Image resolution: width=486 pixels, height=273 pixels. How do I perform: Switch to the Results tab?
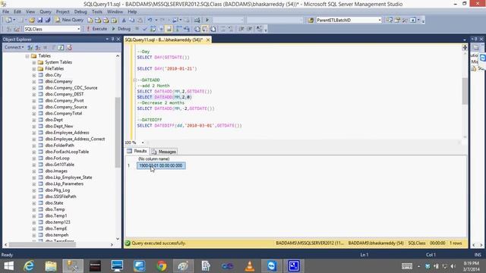tap(137, 151)
